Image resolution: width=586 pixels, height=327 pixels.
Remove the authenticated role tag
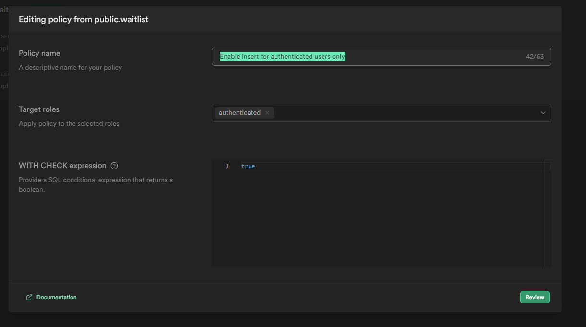pyautogui.click(x=267, y=113)
